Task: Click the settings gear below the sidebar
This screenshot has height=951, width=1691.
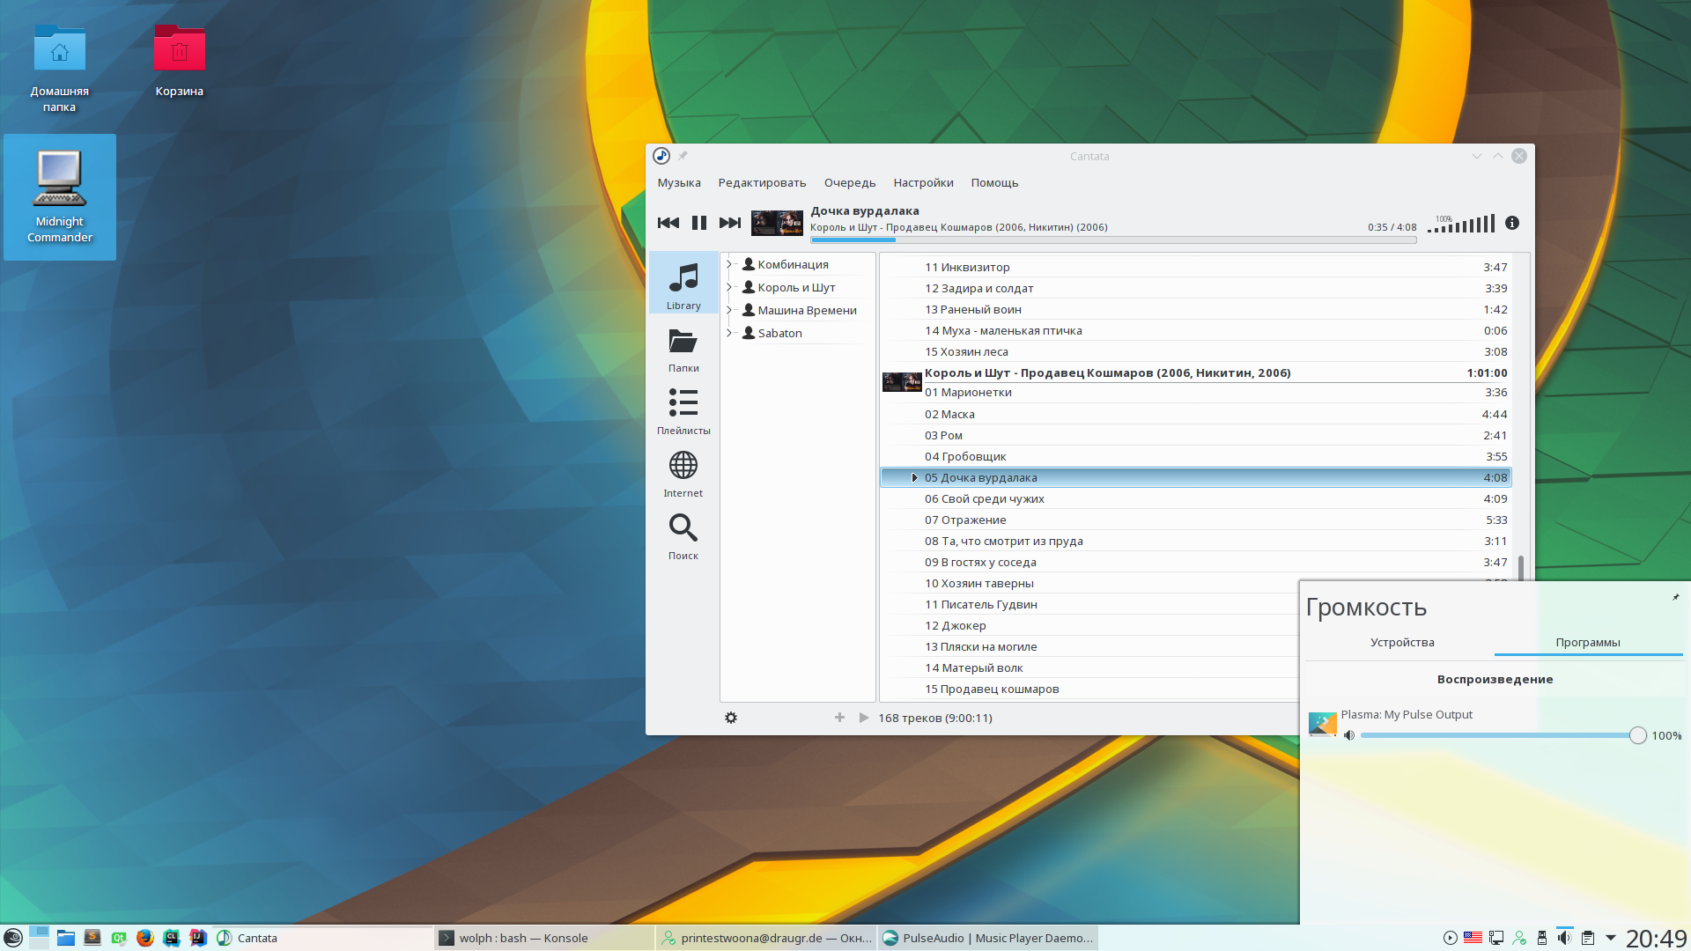Action: 731,718
